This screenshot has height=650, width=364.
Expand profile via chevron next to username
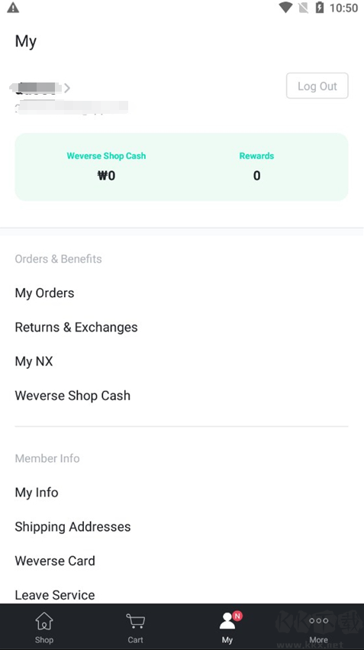click(67, 88)
